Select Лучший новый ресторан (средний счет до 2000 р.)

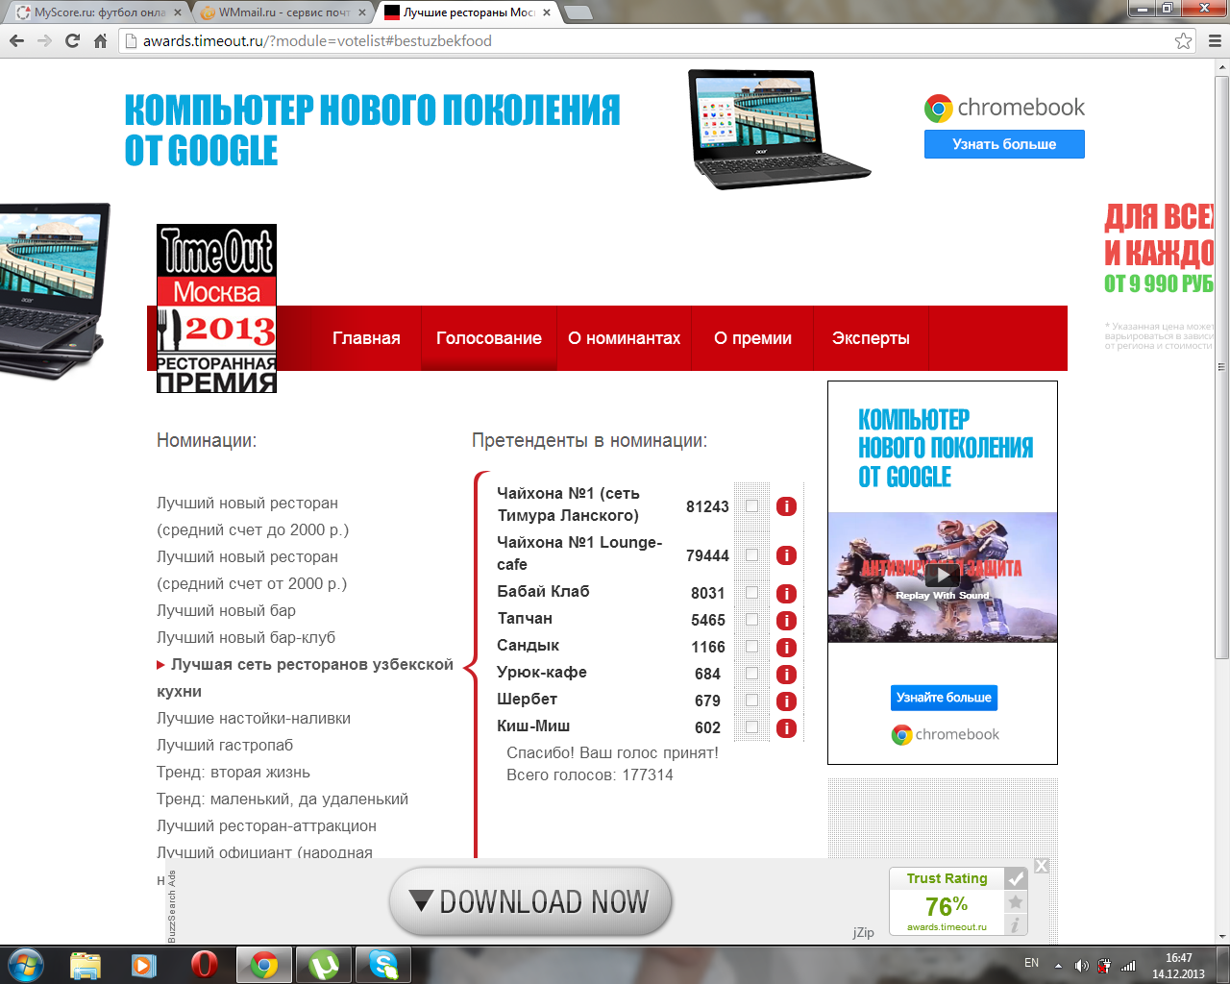[253, 516]
